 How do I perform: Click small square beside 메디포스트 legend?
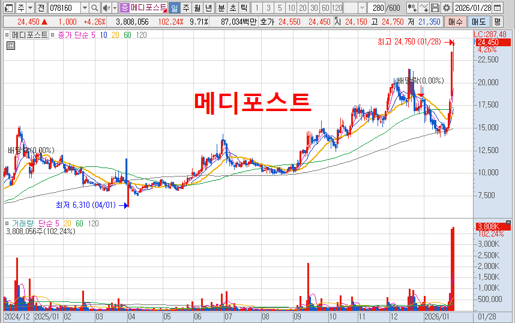click(x=7, y=35)
